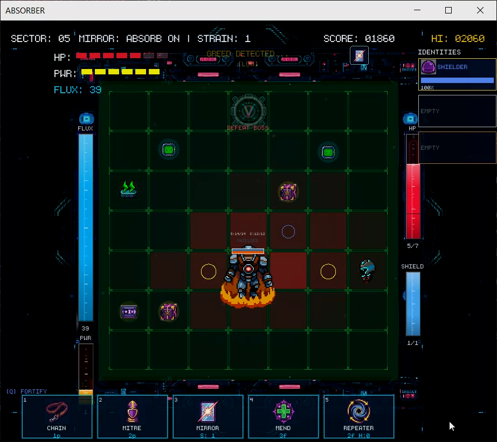This screenshot has width=497, height=442.
Task: Click the HP camera icon above gauge
Action: click(410, 119)
